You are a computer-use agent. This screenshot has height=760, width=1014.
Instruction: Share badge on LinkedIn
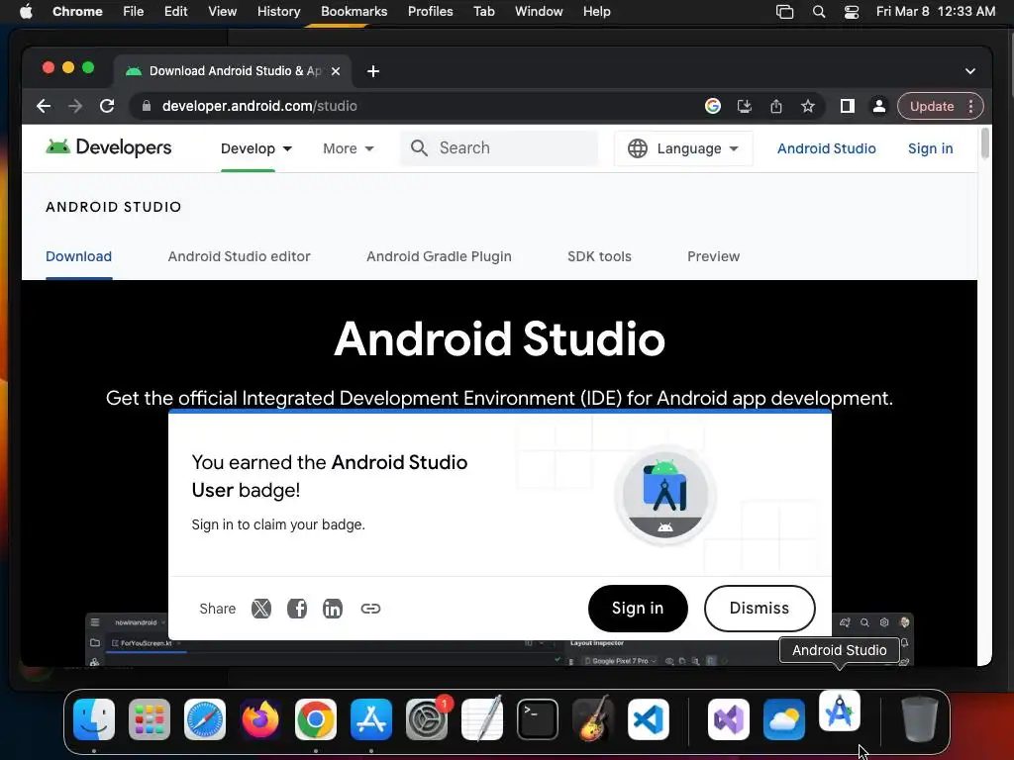pos(333,609)
